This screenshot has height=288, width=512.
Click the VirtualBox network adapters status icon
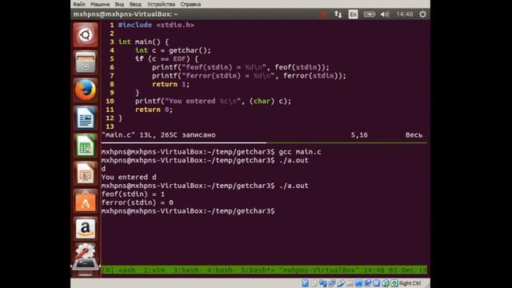332,283
